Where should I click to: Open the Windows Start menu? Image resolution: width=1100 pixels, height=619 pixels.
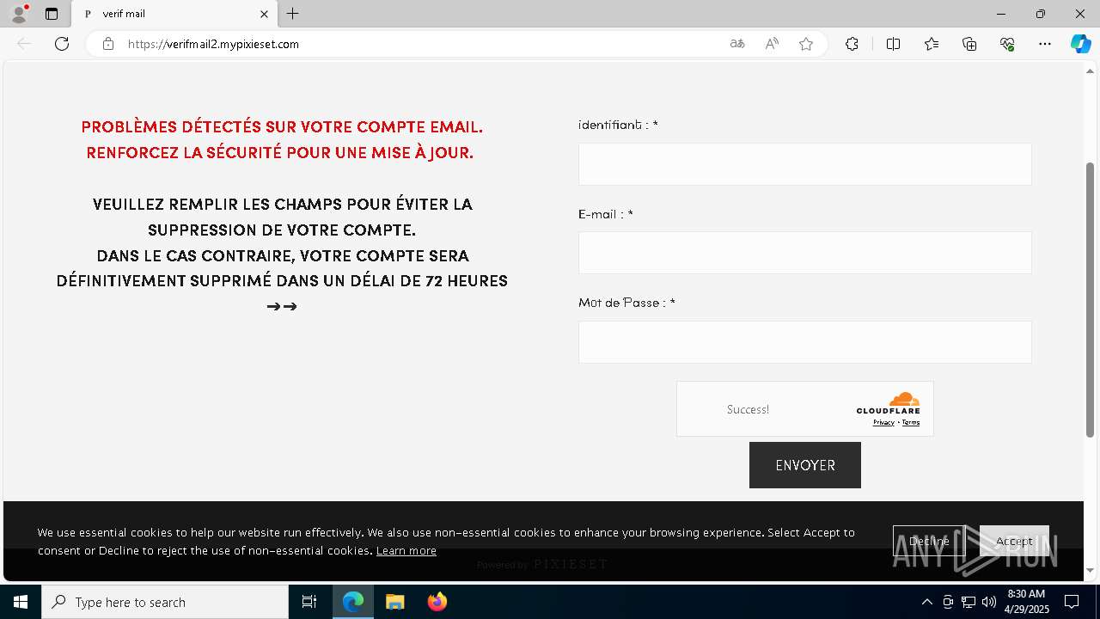(21, 602)
